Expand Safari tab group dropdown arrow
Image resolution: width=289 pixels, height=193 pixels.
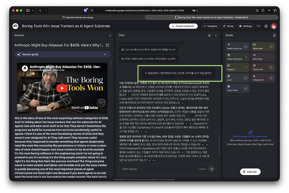[x=33, y=10]
